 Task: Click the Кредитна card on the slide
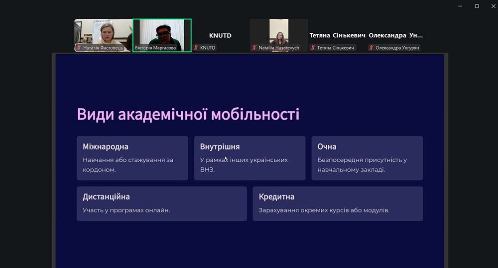coord(338,203)
